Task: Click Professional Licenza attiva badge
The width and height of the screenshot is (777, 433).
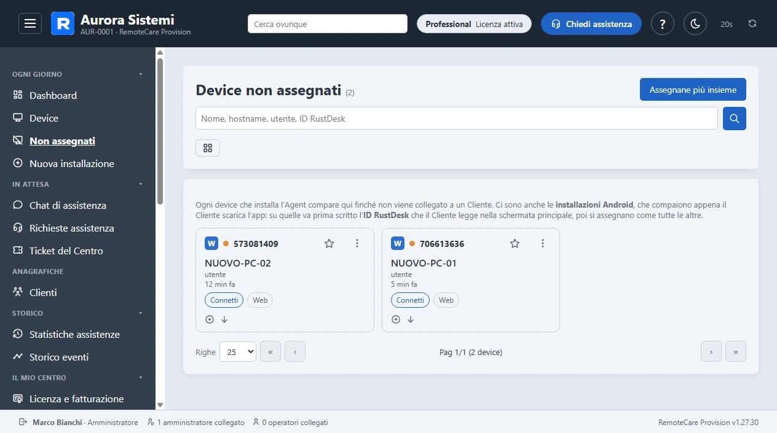Action: click(474, 24)
